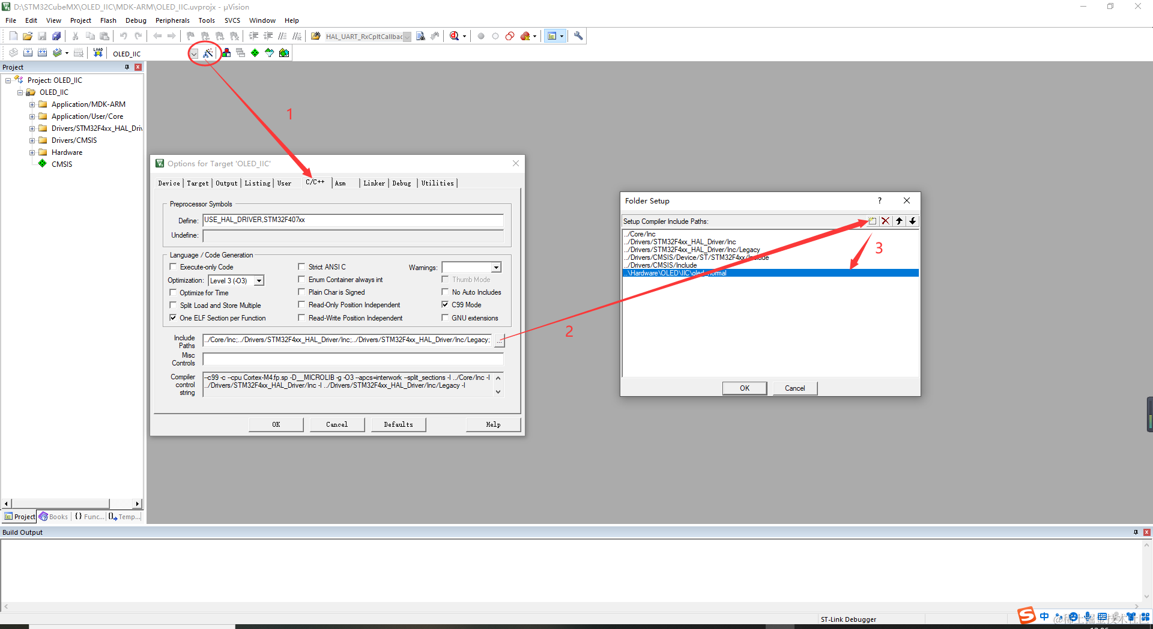Image resolution: width=1153 pixels, height=629 pixels.
Task: Save all files icon
Action: coord(56,36)
